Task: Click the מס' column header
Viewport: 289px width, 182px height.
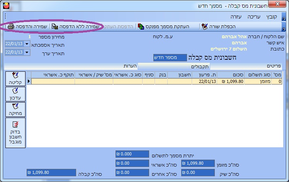Action: (277, 75)
